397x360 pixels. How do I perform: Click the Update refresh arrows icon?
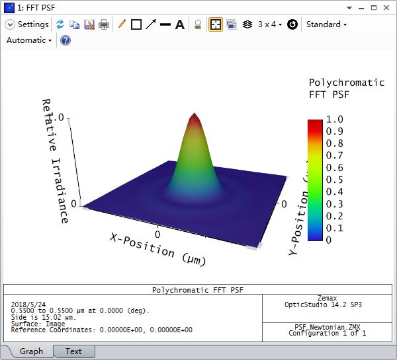coord(60,24)
